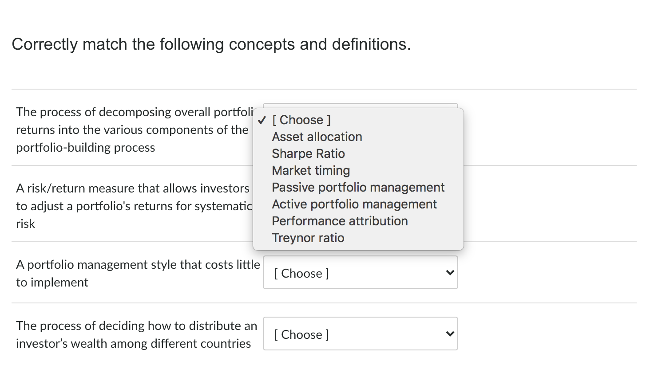Choose the [Choose] placeholder menu option
The image size is (650, 377).
point(301,120)
